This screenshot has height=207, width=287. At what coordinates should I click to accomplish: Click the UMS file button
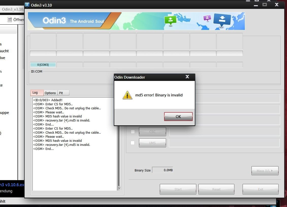[152, 143]
